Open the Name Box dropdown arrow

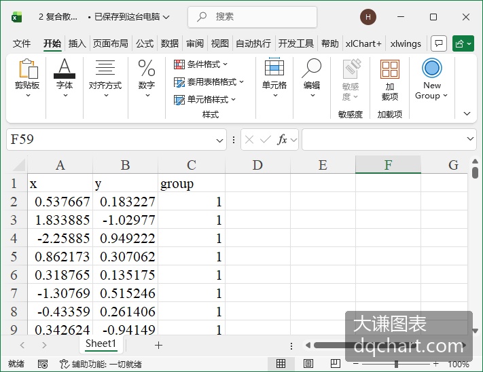click(219, 141)
